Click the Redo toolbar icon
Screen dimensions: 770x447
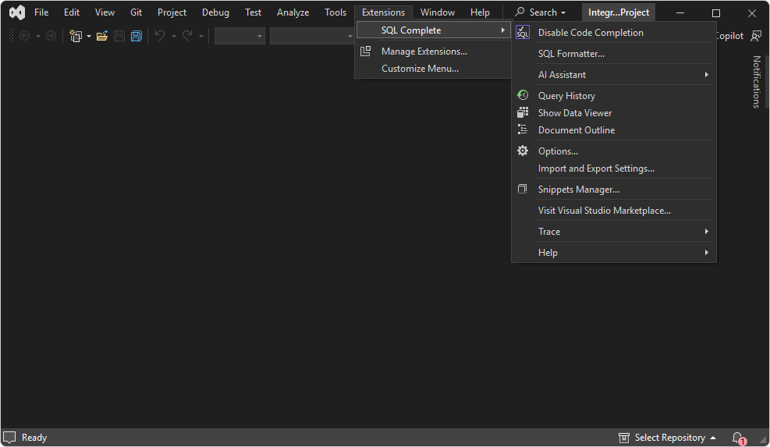click(x=187, y=35)
